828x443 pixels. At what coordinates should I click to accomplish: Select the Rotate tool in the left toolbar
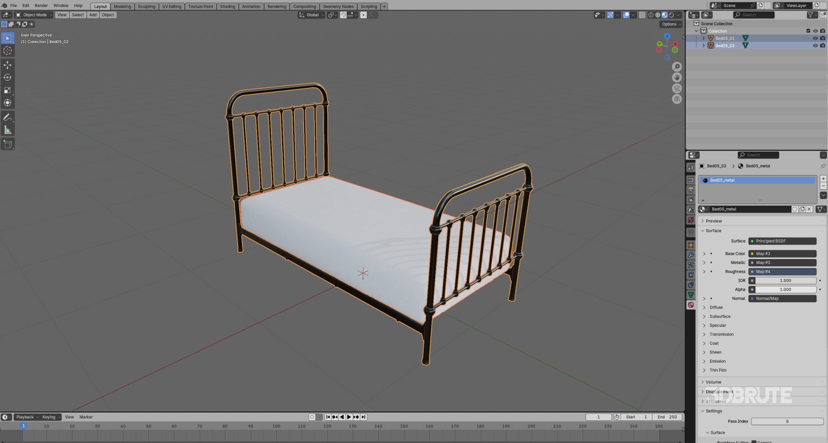[x=7, y=77]
